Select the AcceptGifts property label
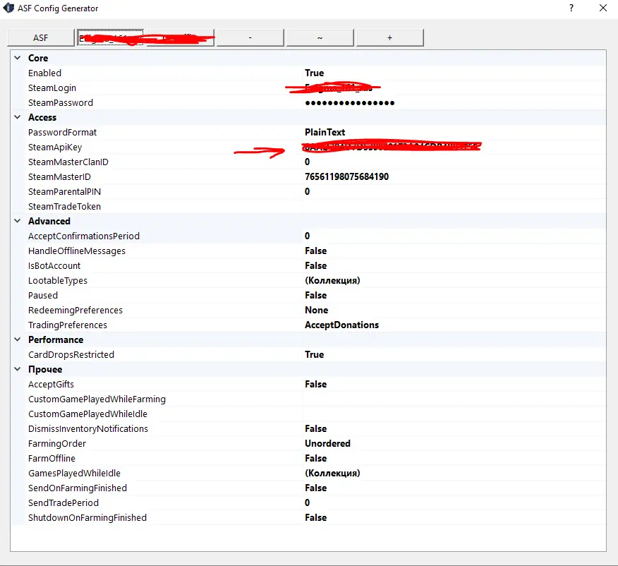Screen dimensions: 618x566 tap(51, 384)
